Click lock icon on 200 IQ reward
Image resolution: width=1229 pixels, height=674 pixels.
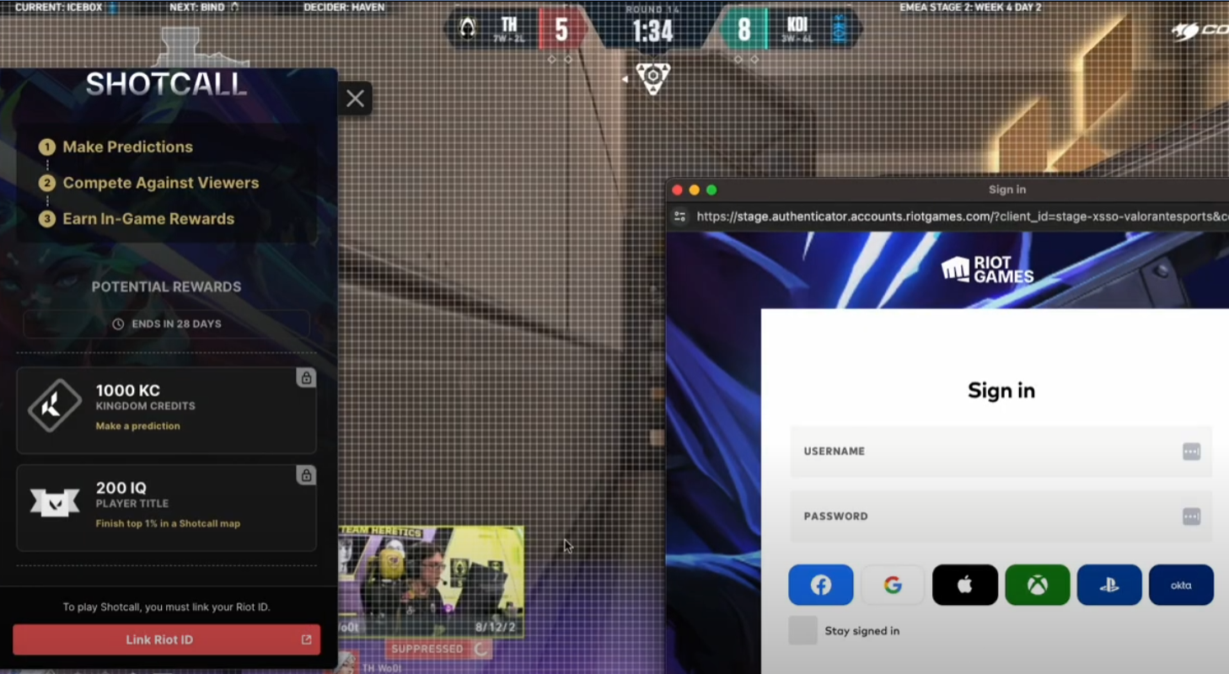[306, 476]
